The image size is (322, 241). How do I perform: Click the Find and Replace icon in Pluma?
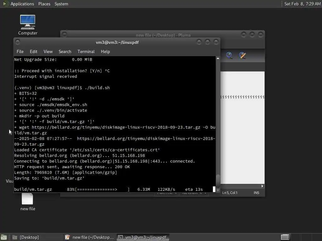click(x=242, y=56)
